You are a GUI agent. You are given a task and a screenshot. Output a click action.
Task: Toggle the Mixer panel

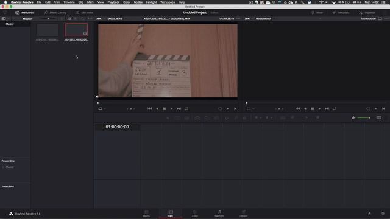tap(317, 13)
